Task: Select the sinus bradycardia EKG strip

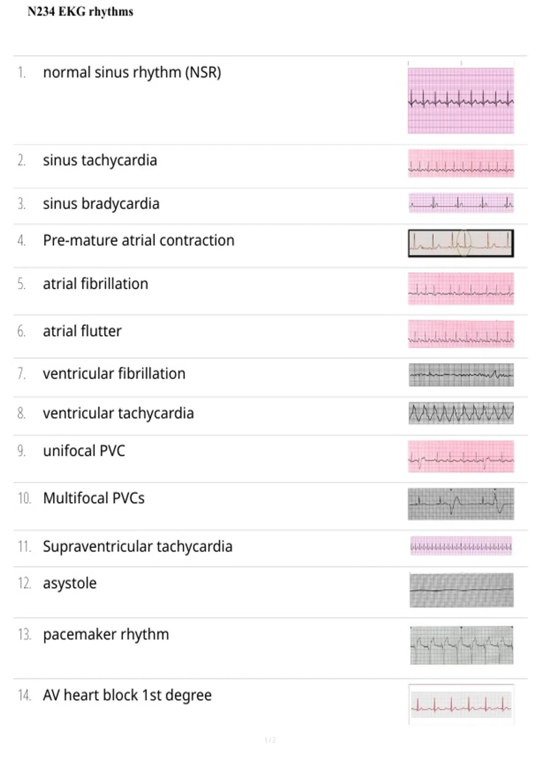Action: click(461, 203)
